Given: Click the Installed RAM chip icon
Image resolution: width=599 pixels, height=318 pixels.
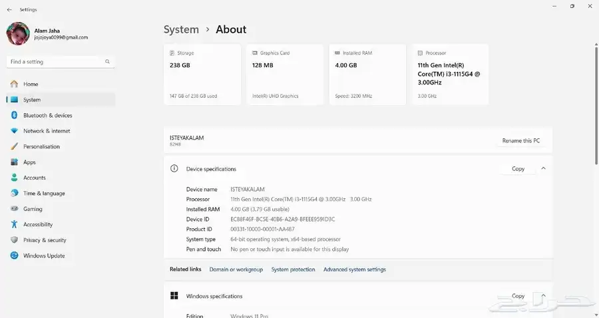Looking at the screenshot, I should click(337, 53).
